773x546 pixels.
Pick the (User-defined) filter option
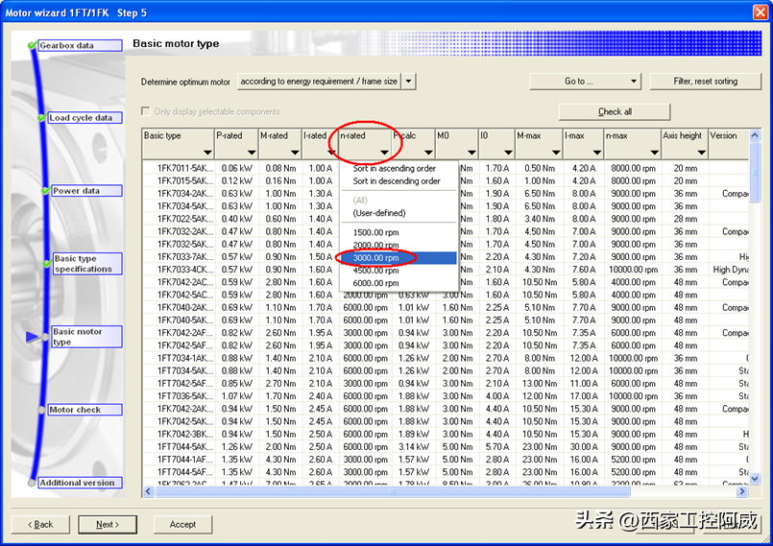click(378, 212)
